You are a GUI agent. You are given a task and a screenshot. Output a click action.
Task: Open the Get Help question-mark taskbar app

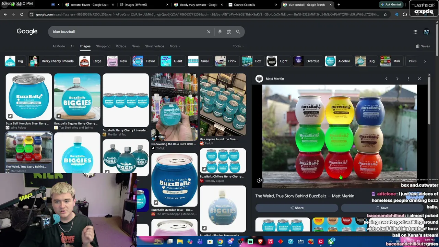(x=290, y=242)
